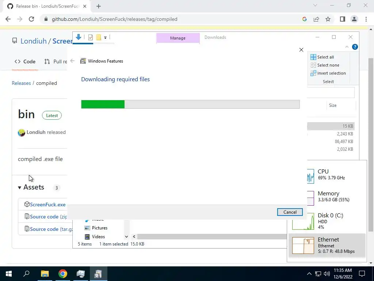Screen dimensions: 374x281
Task: Click the address bar URL
Action: tap(114, 19)
